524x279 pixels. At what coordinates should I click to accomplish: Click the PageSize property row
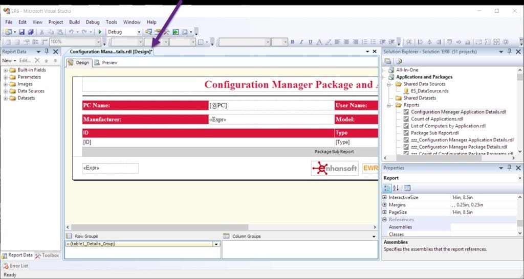449,212
